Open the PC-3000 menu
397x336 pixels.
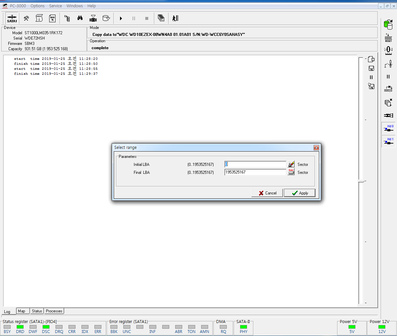18,6
